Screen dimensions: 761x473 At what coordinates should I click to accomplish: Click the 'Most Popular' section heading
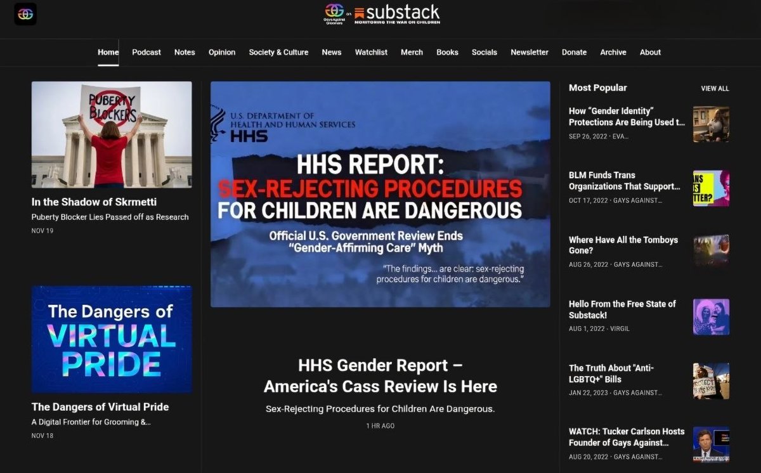point(597,87)
